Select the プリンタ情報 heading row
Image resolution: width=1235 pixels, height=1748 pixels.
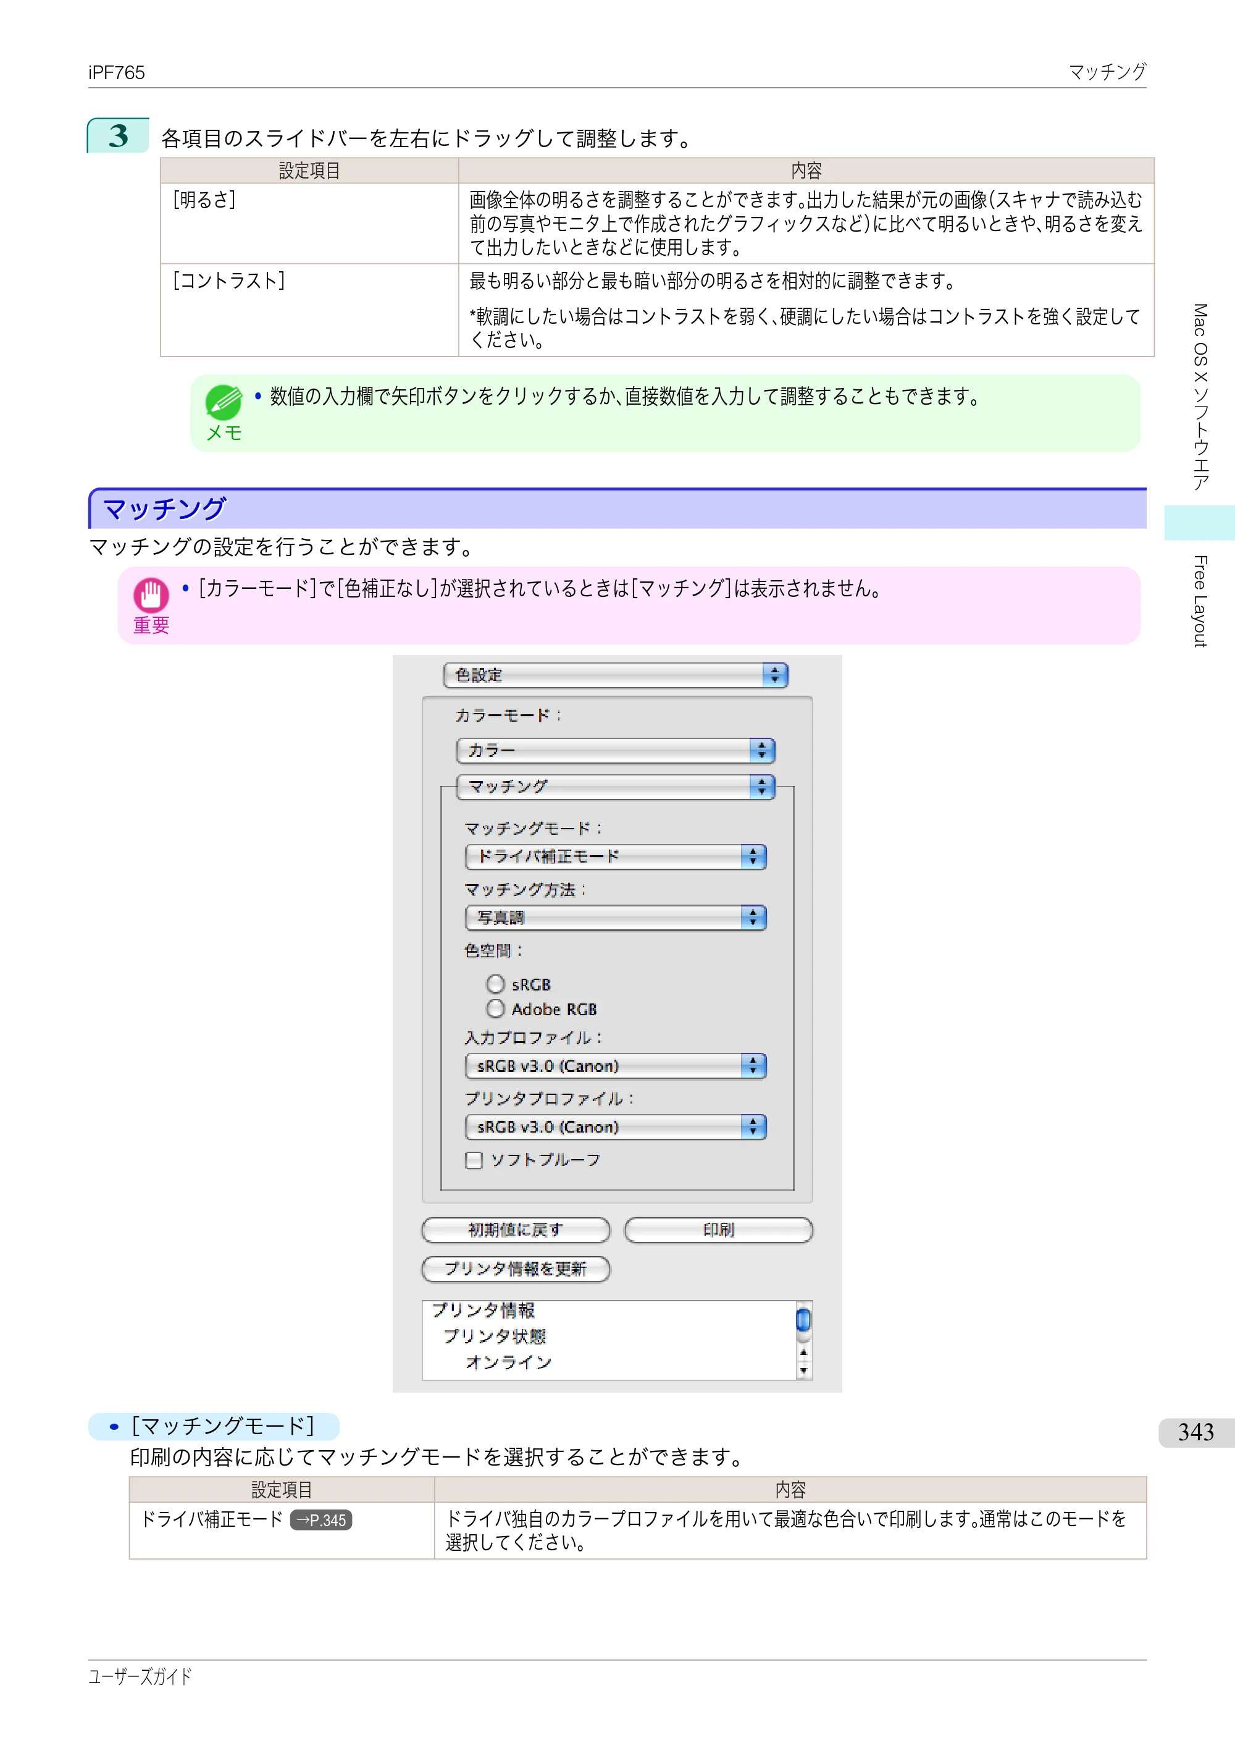click(x=484, y=1311)
